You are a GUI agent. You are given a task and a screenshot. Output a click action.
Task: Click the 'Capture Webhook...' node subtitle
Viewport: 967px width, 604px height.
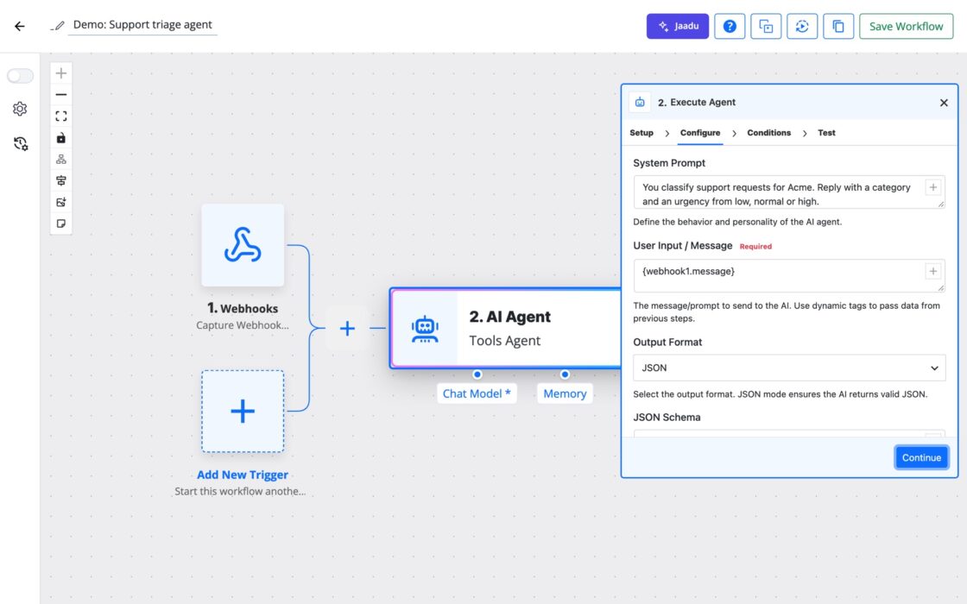(243, 324)
